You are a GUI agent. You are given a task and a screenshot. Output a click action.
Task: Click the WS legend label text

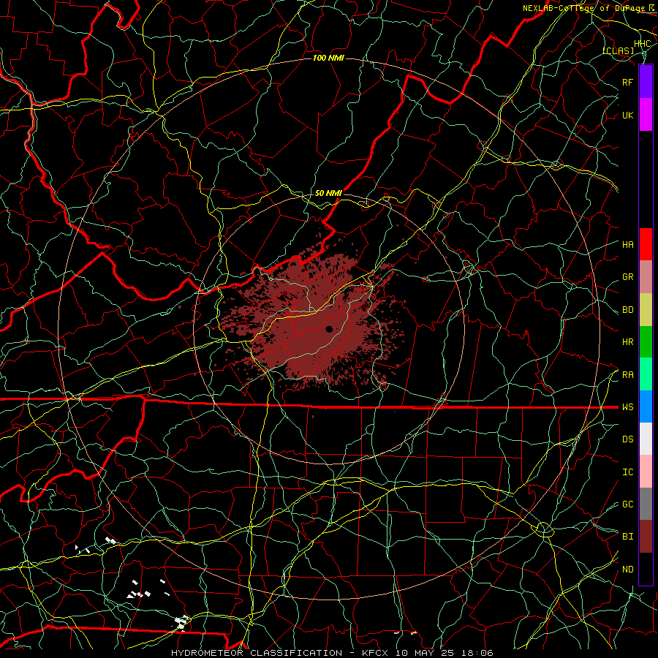[628, 407]
